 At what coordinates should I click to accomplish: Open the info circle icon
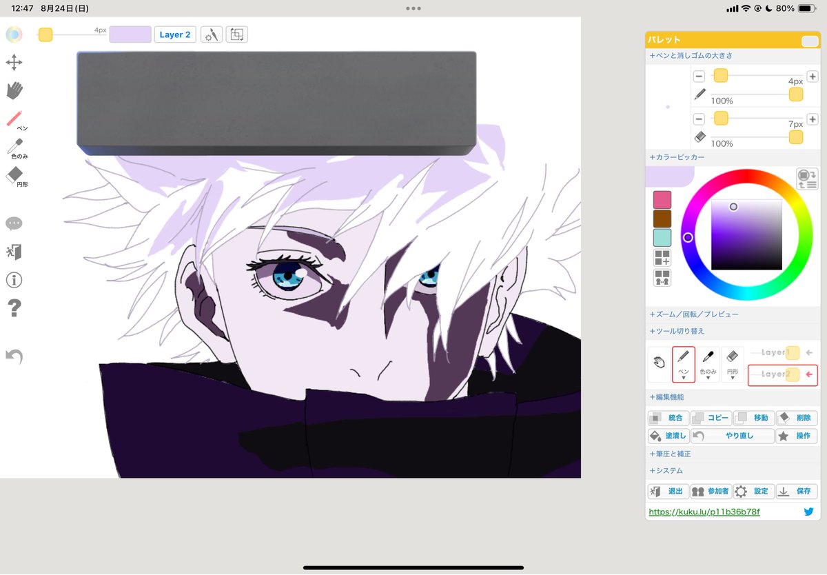click(x=14, y=279)
